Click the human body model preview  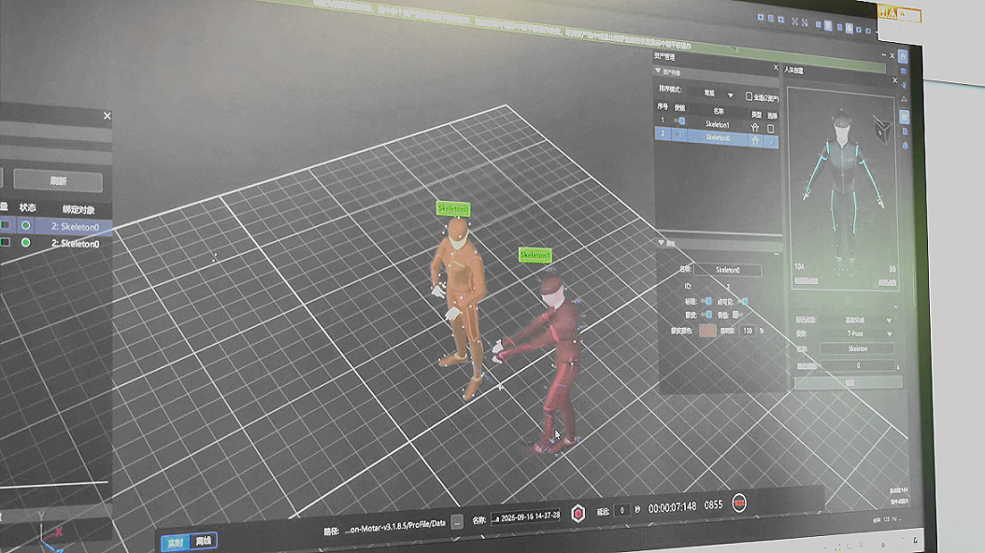click(842, 191)
